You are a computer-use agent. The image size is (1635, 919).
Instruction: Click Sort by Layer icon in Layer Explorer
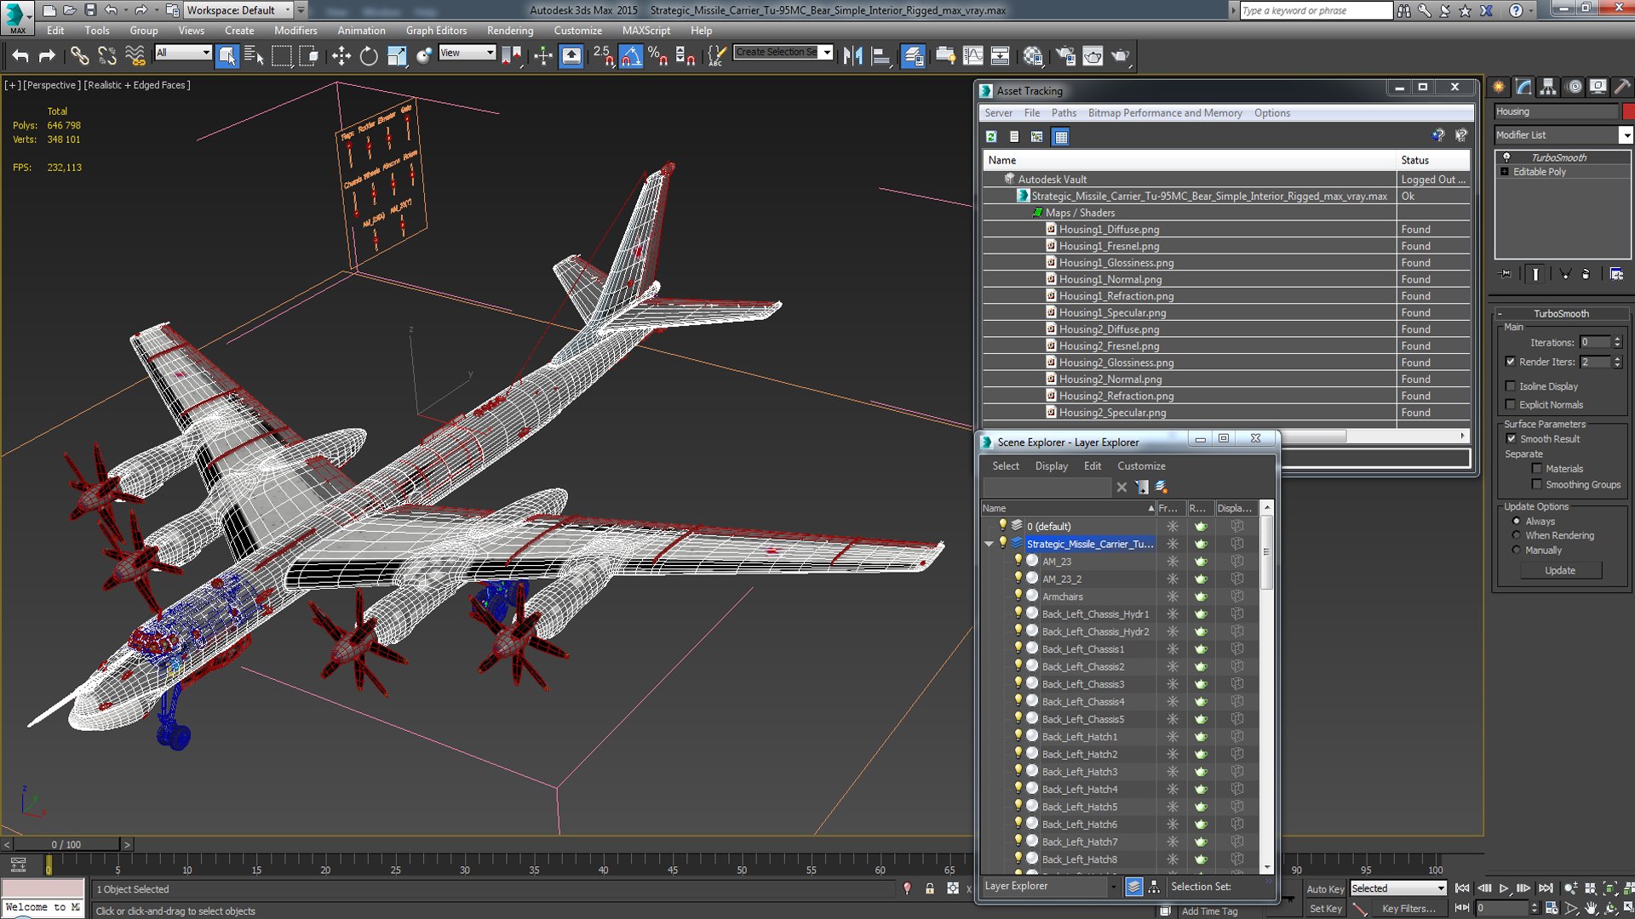click(x=1133, y=887)
